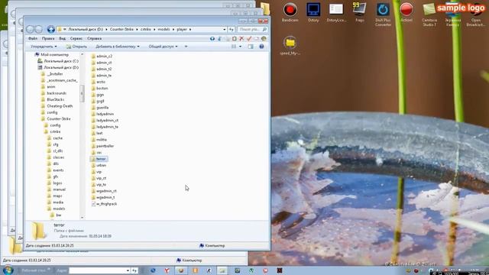Open the Справка menu
The image size is (489, 275).
[x=95, y=39]
